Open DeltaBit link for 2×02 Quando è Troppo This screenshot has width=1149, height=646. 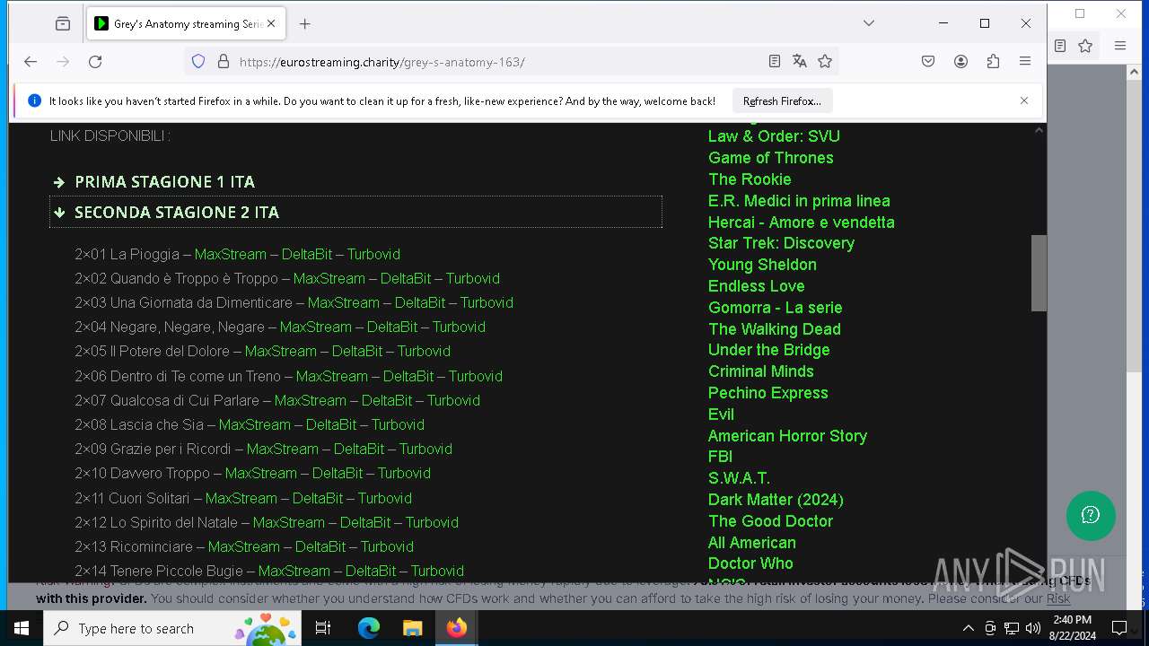pos(406,278)
